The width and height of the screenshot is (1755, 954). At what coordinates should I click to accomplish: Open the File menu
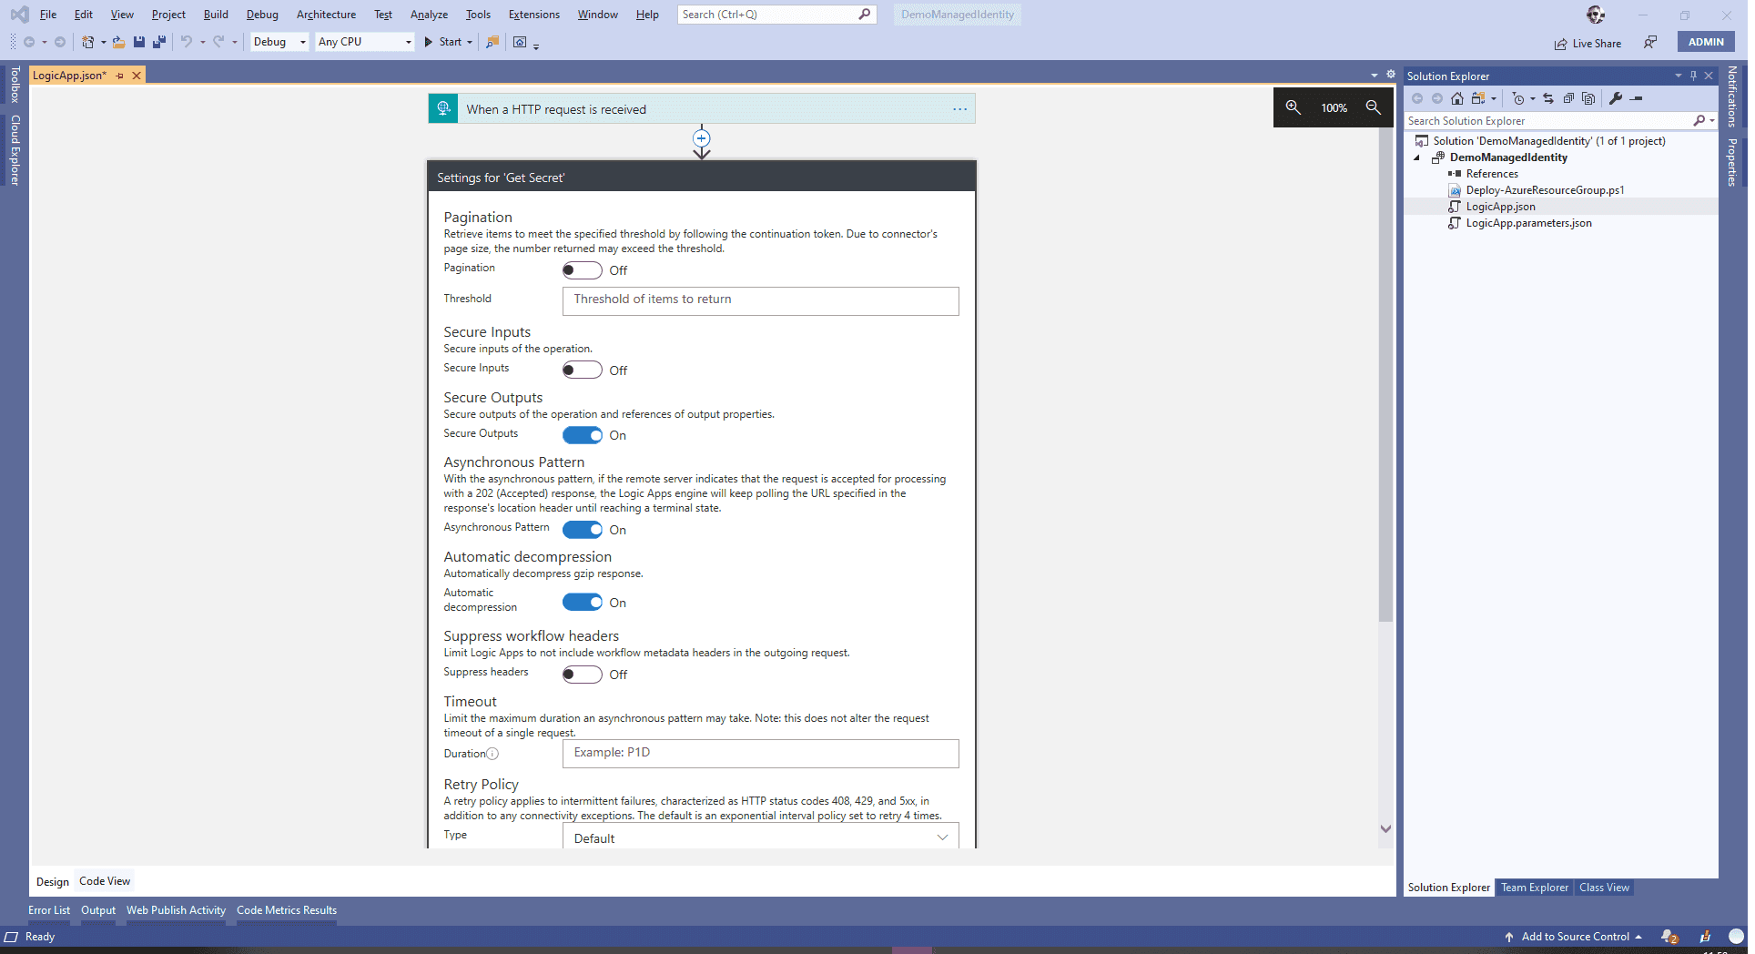pyautogui.click(x=48, y=15)
